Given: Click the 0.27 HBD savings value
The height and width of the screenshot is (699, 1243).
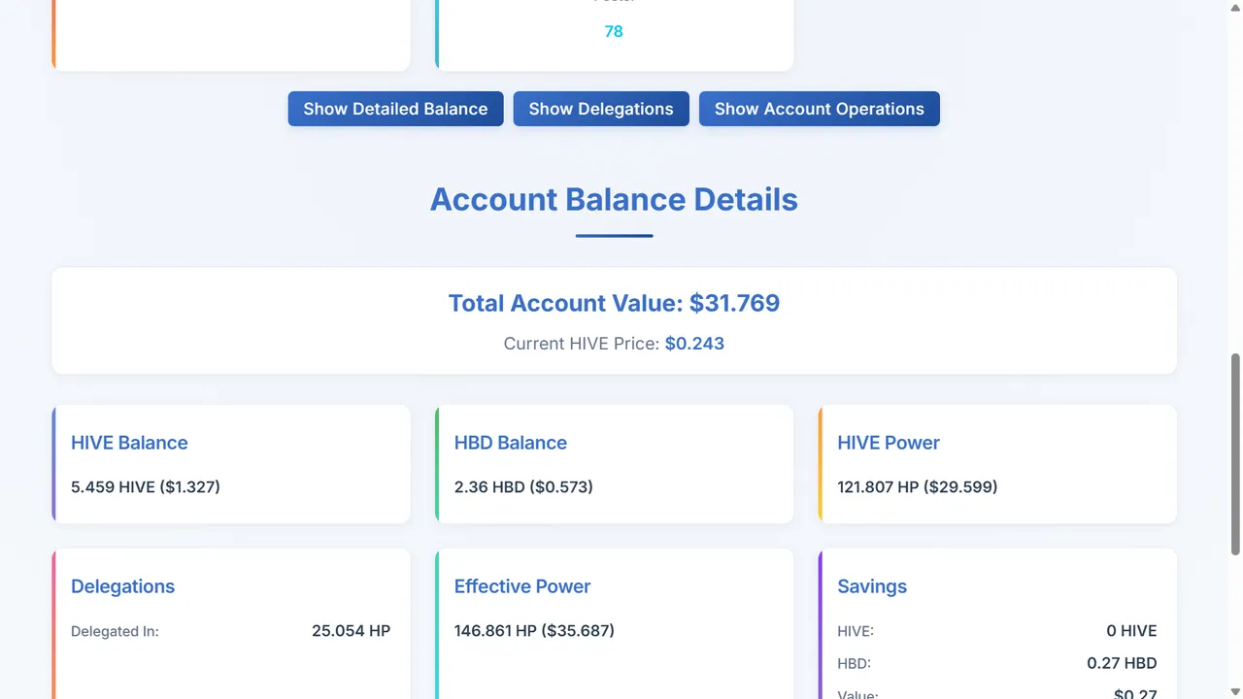Looking at the screenshot, I should 1122,664.
